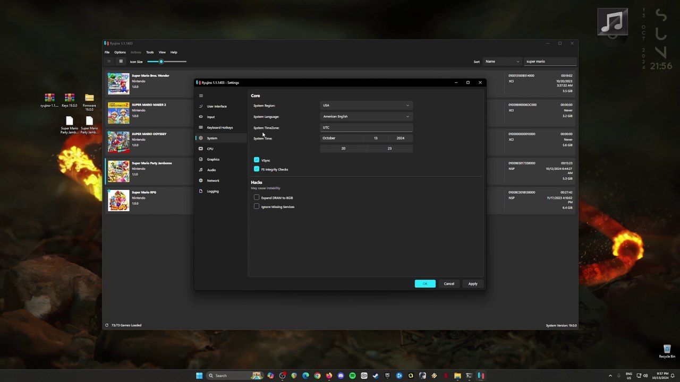Image resolution: width=680 pixels, height=382 pixels.
Task: Click the Apply button
Action: click(x=472, y=284)
